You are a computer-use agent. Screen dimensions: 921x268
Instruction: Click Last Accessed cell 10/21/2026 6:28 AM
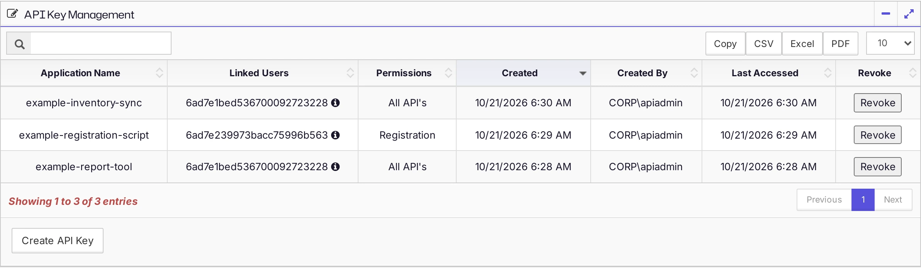coord(768,167)
